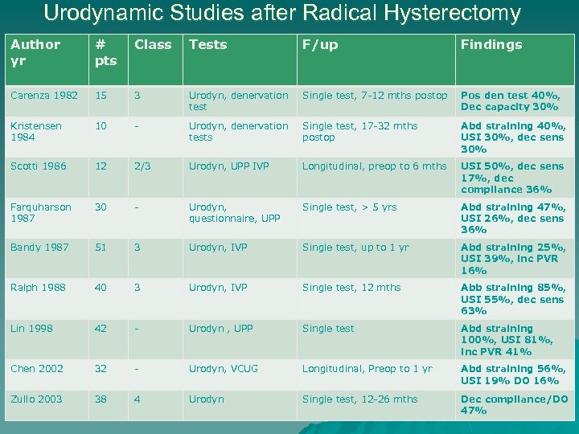Click the slide title 'Urodynamic Studies after Radical Hysterectomy'
The width and height of the screenshot is (579, 434).
282,13
